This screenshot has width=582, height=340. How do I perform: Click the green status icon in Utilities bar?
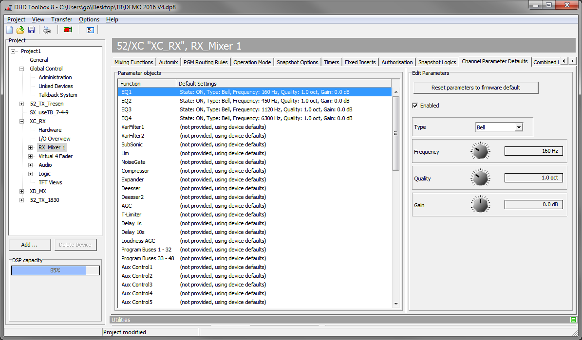click(x=573, y=320)
